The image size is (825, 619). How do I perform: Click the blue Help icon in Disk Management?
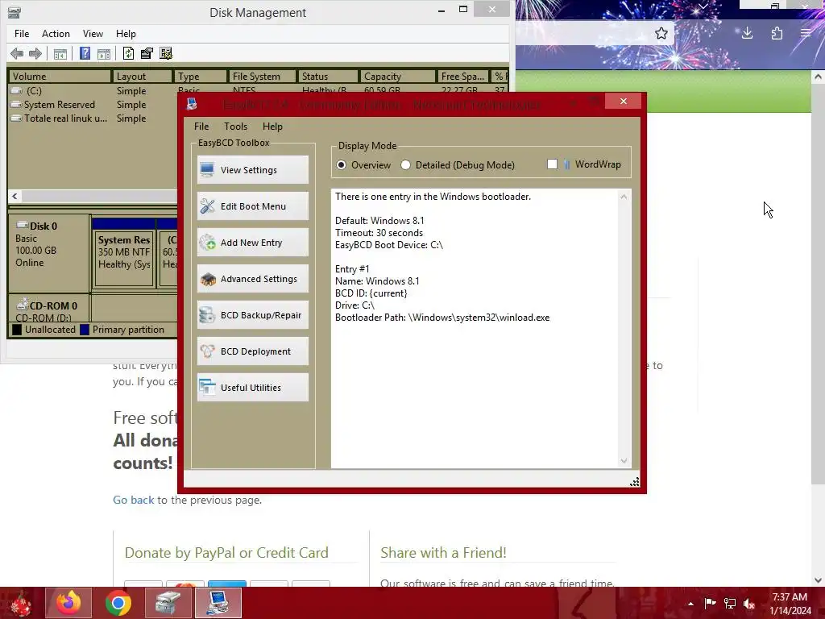[85, 53]
